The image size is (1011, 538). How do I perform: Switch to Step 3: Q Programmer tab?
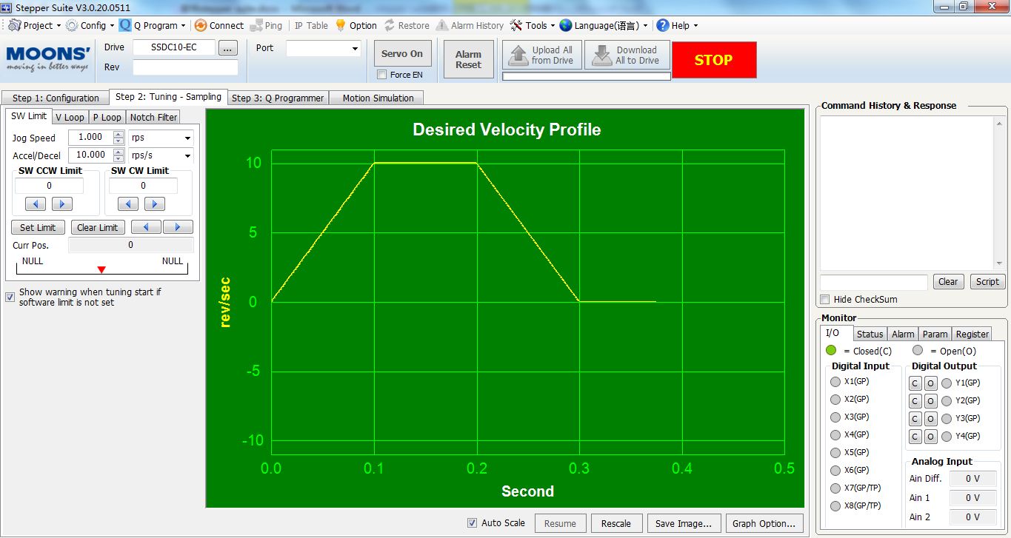[x=278, y=98]
